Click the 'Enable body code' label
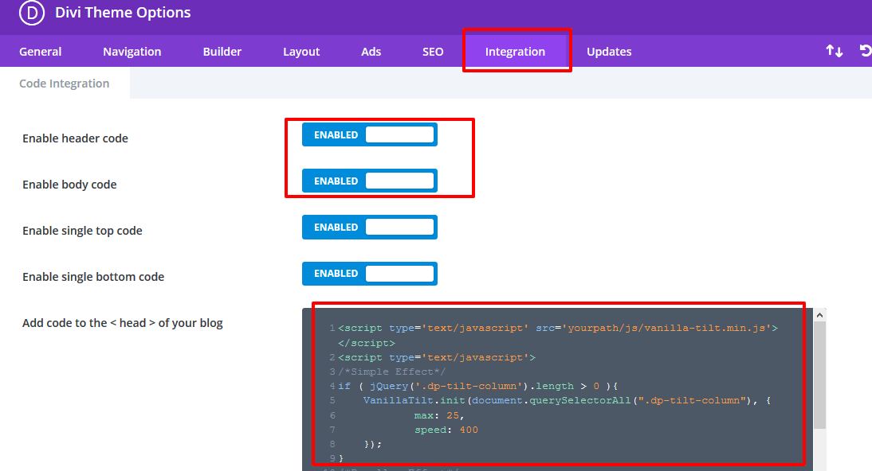This screenshot has width=872, height=471. 69,185
